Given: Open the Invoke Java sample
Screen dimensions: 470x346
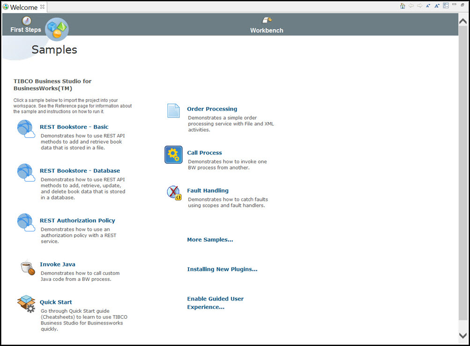Looking at the screenshot, I should click(x=58, y=265).
